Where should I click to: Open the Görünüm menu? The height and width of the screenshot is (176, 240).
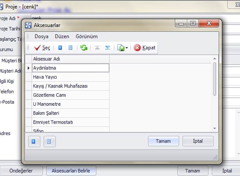click(x=86, y=37)
